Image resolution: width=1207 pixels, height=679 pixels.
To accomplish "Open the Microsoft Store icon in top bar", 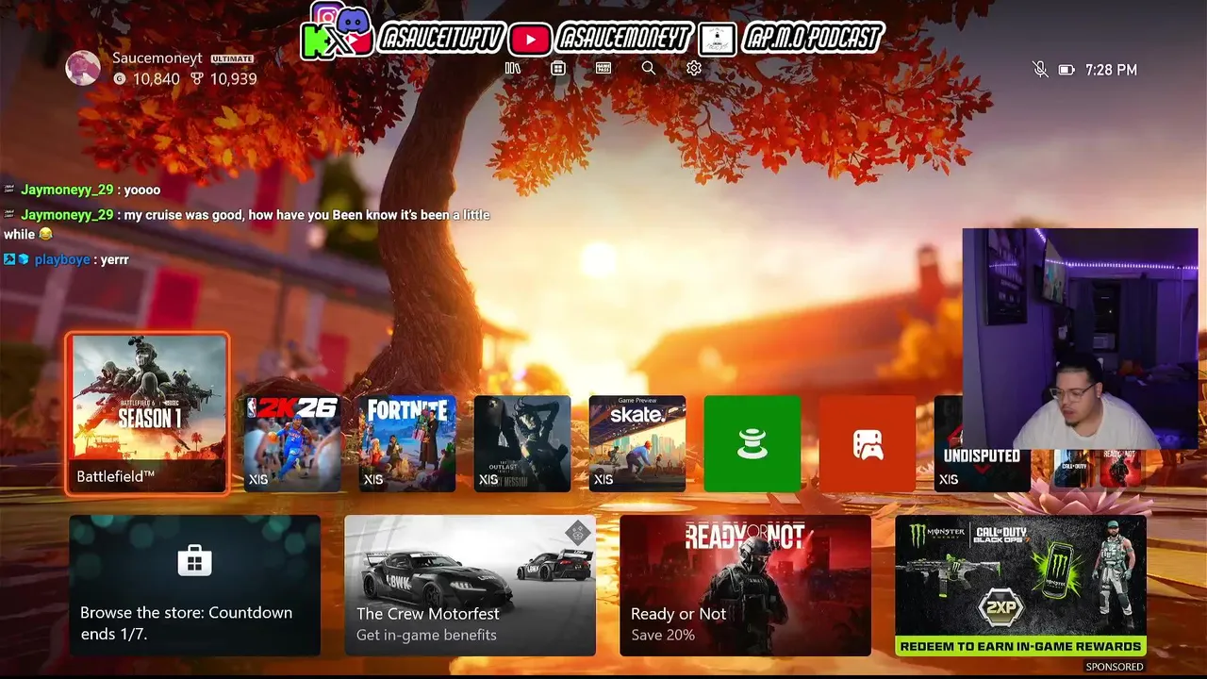I will [558, 68].
